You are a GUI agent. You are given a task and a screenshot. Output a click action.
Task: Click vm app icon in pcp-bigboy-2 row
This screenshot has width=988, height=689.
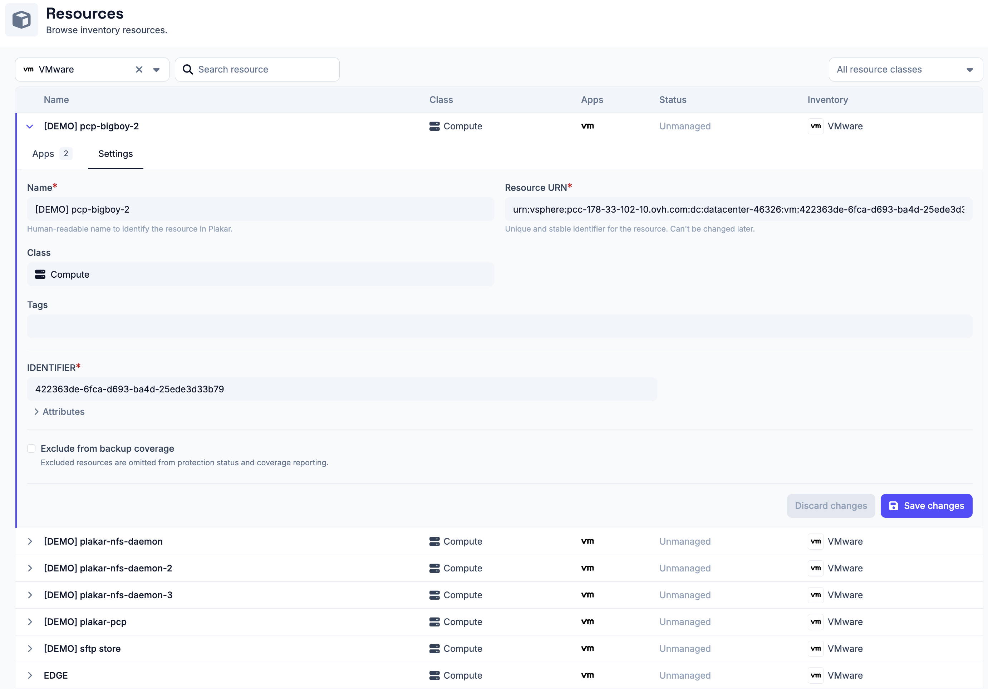588,127
